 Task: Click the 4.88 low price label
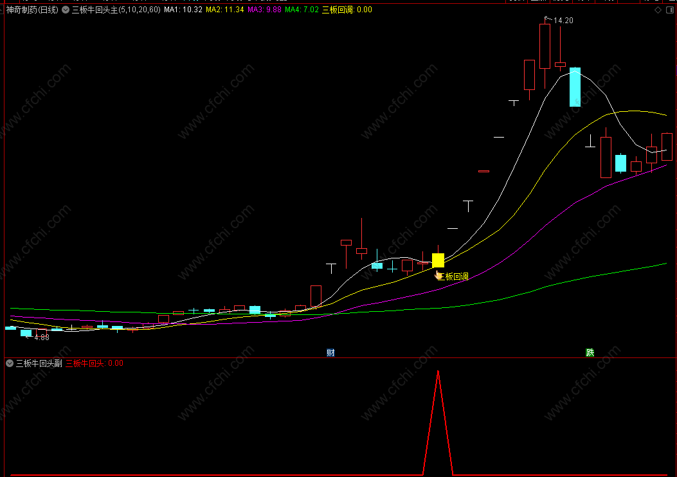(x=42, y=337)
